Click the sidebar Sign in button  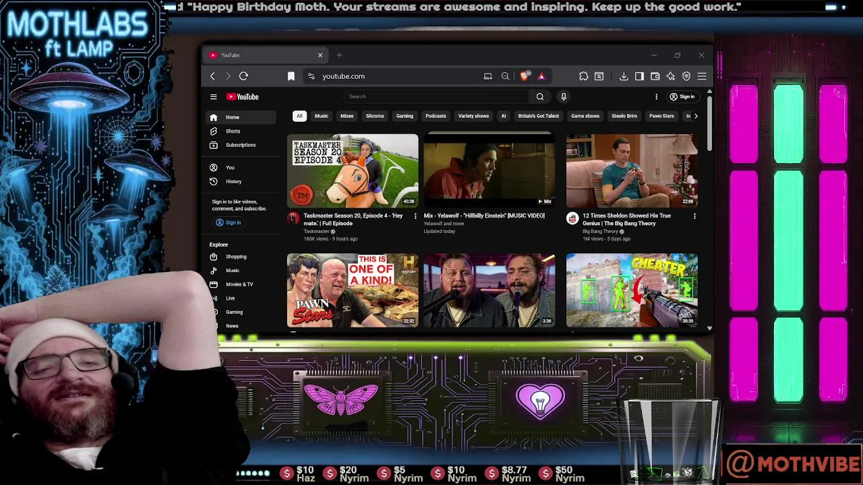(228, 222)
